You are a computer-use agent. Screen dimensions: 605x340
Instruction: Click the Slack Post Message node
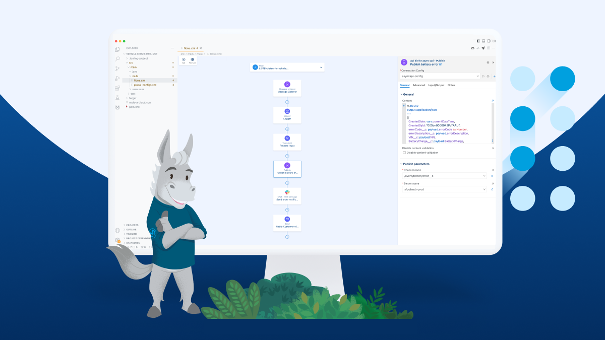tap(287, 196)
